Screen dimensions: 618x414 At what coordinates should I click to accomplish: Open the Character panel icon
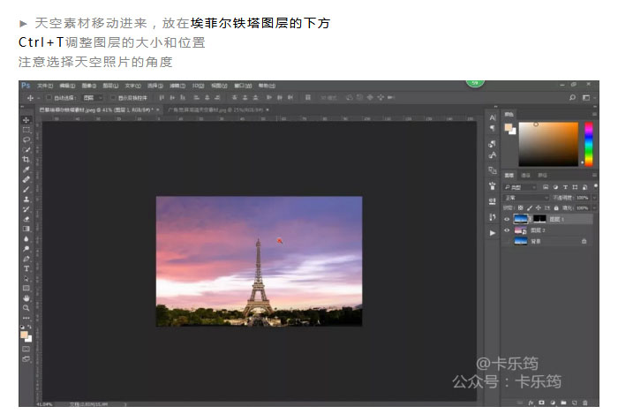click(492, 117)
